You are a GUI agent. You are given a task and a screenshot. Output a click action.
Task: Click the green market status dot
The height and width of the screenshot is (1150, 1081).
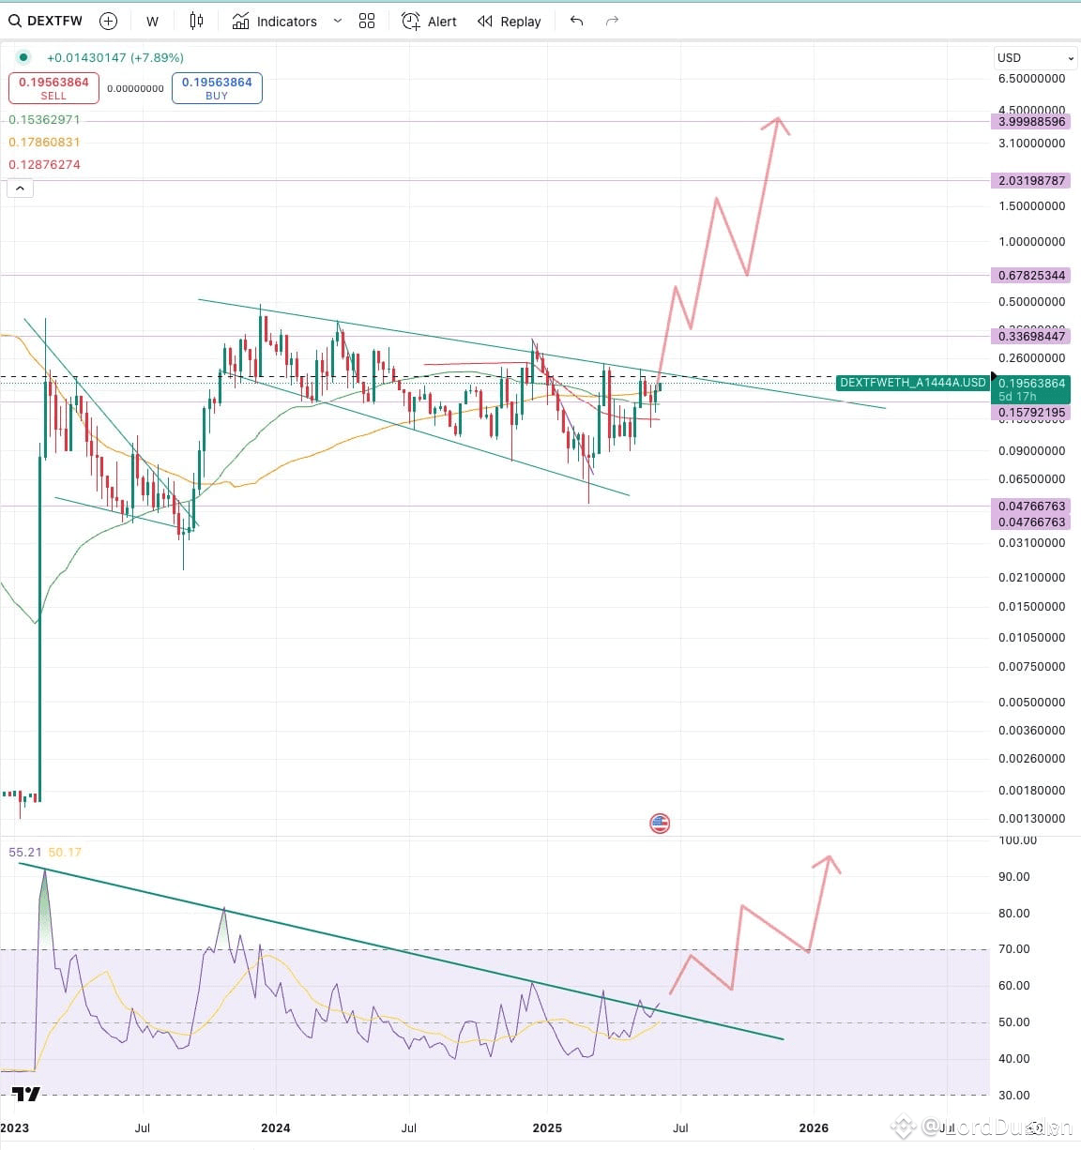pyautogui.click(x=23, y=57)
